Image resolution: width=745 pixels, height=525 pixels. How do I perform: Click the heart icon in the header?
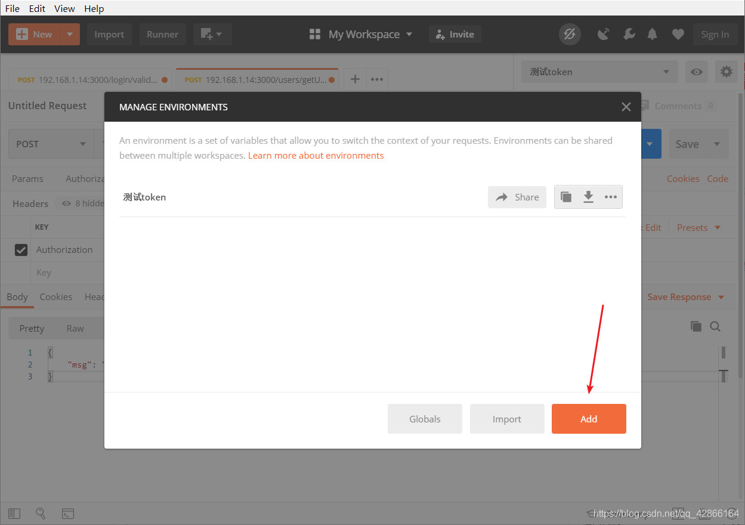(678, 35)
